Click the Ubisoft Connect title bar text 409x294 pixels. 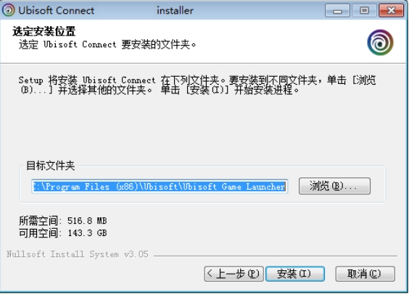57,10
